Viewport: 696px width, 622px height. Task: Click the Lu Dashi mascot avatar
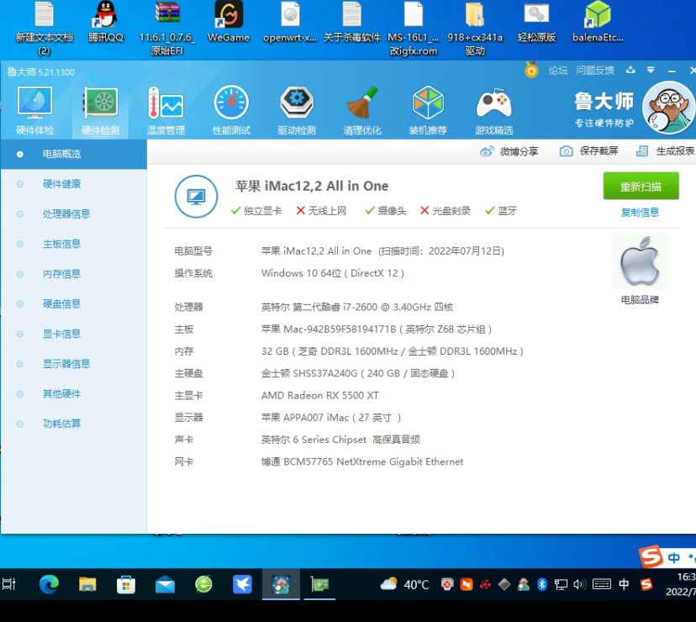pyautogui.click(x=668, y=108)
